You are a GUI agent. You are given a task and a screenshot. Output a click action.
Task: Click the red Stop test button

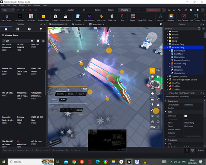pyautogui.click(x=30, y=10)
